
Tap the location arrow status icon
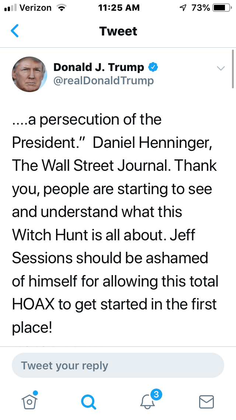(182, 8)
